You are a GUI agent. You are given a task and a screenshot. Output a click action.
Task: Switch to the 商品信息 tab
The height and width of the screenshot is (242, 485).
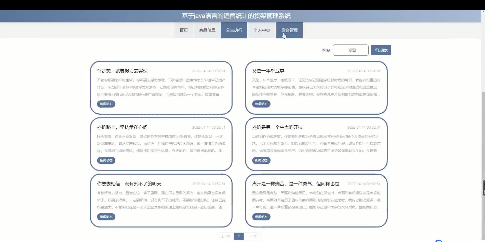click(207, 30)
